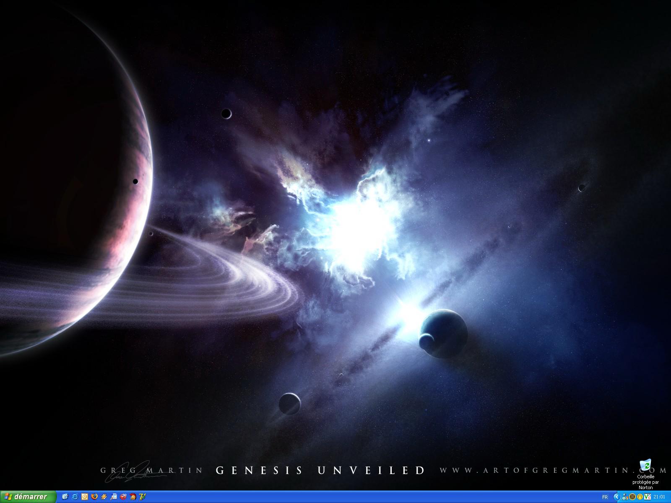
Task: Launch the red helmet quick launch icon
Action: tap(133, 497)
